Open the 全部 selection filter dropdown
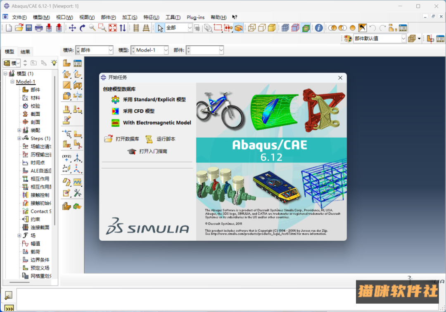 (190, 28)
